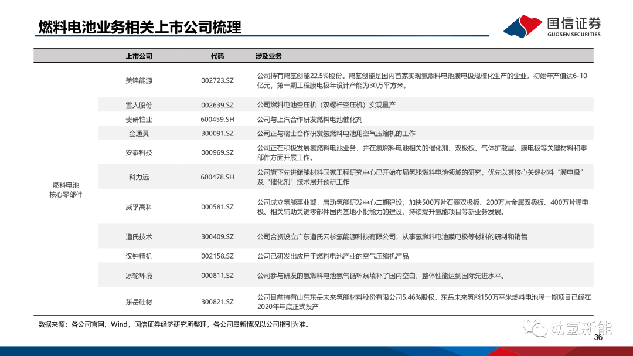Click company name 美锦能源
Image resolution: width=633 pixels, height=356 pixels.
click(x=139, y=80)
